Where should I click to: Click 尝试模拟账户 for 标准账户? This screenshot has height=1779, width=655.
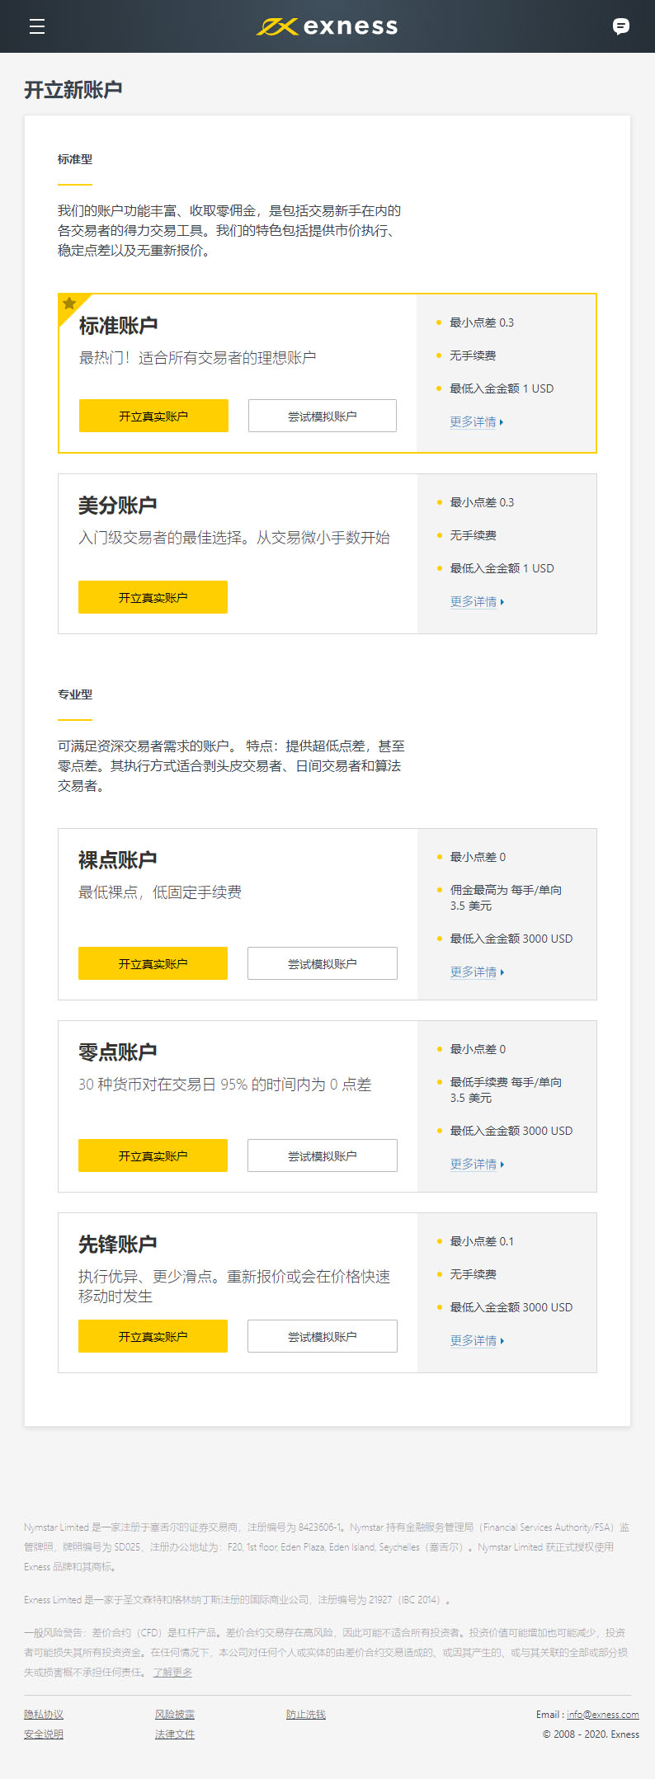coord(323,416)
